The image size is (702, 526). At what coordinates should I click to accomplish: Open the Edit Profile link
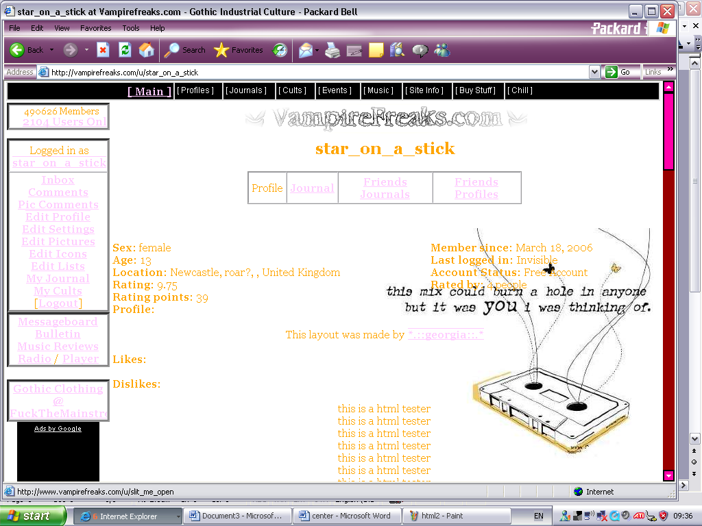pos(58,217)
